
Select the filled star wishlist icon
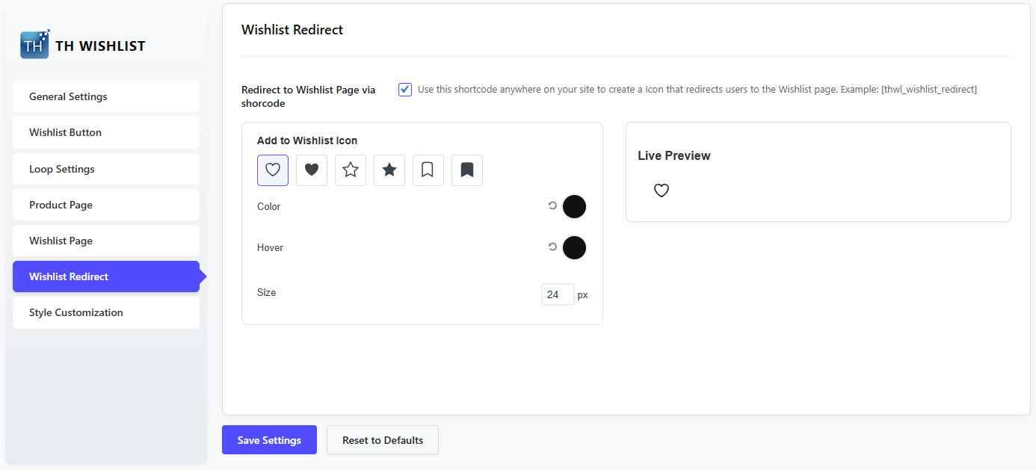click(x=389, y=170)
